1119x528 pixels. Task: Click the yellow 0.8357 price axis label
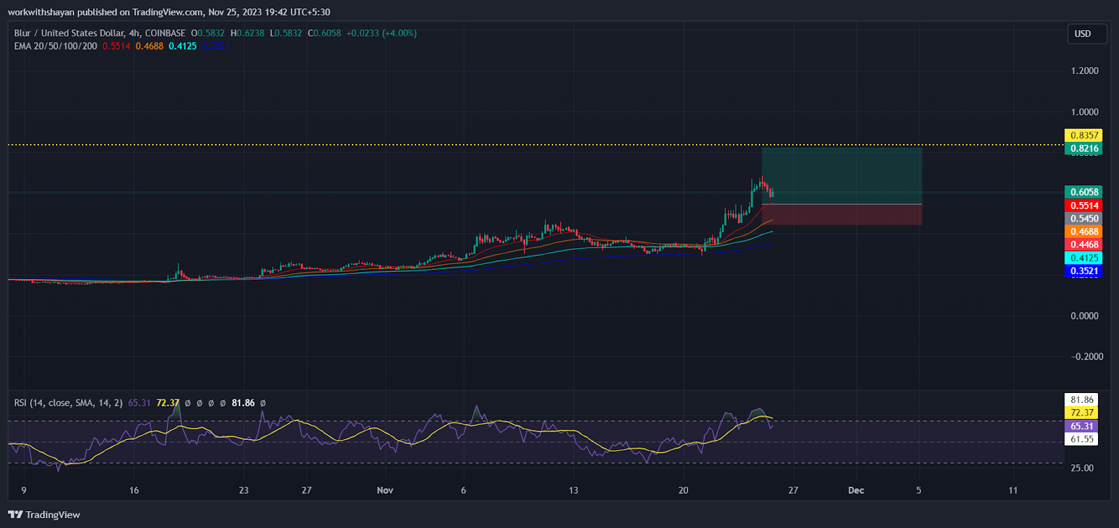coord(1083,135)
